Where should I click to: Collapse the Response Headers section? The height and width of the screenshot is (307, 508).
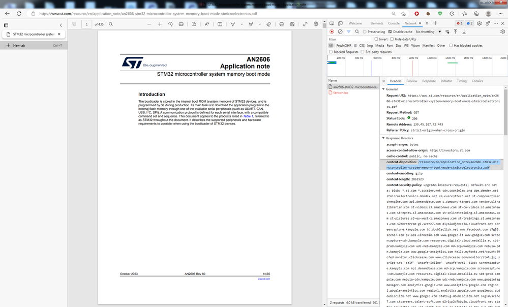click(x=383, y=138)
